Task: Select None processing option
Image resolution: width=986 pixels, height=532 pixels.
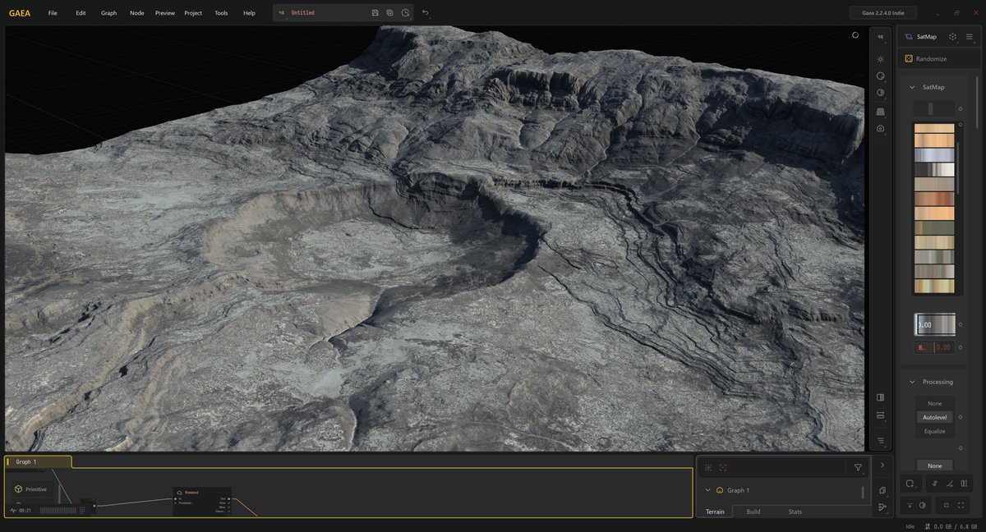Action: [934, 403]
